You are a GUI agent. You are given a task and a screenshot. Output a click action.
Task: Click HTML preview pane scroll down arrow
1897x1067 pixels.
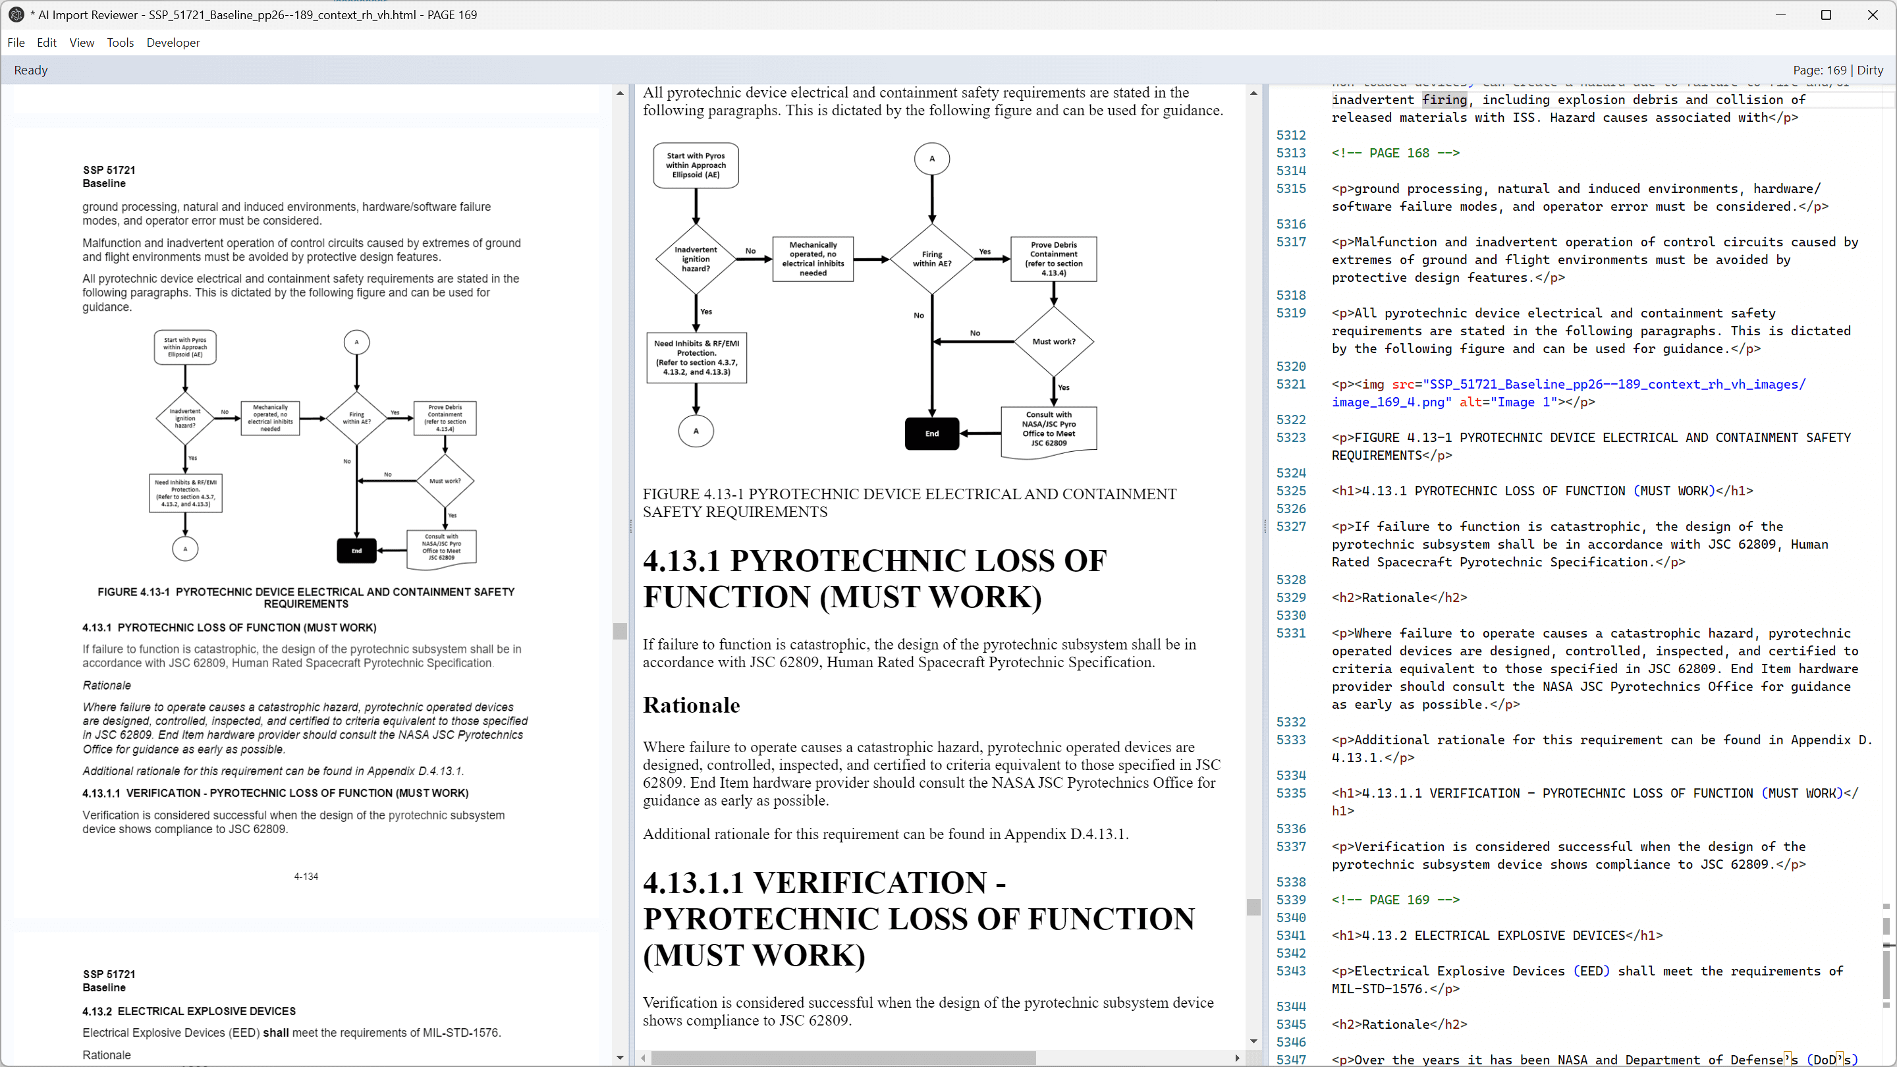tap(1253, 1041)
